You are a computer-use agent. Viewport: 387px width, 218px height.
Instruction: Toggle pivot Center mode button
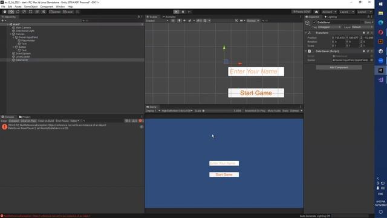[55, 12]
